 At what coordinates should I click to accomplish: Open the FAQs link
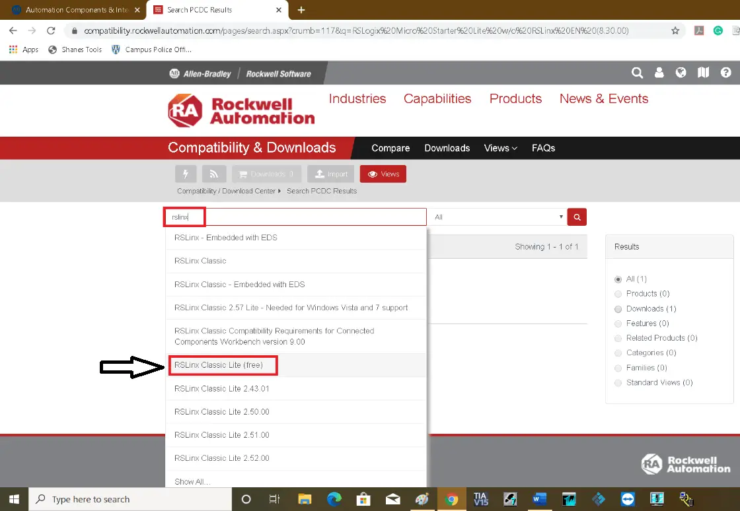(543, 148)
